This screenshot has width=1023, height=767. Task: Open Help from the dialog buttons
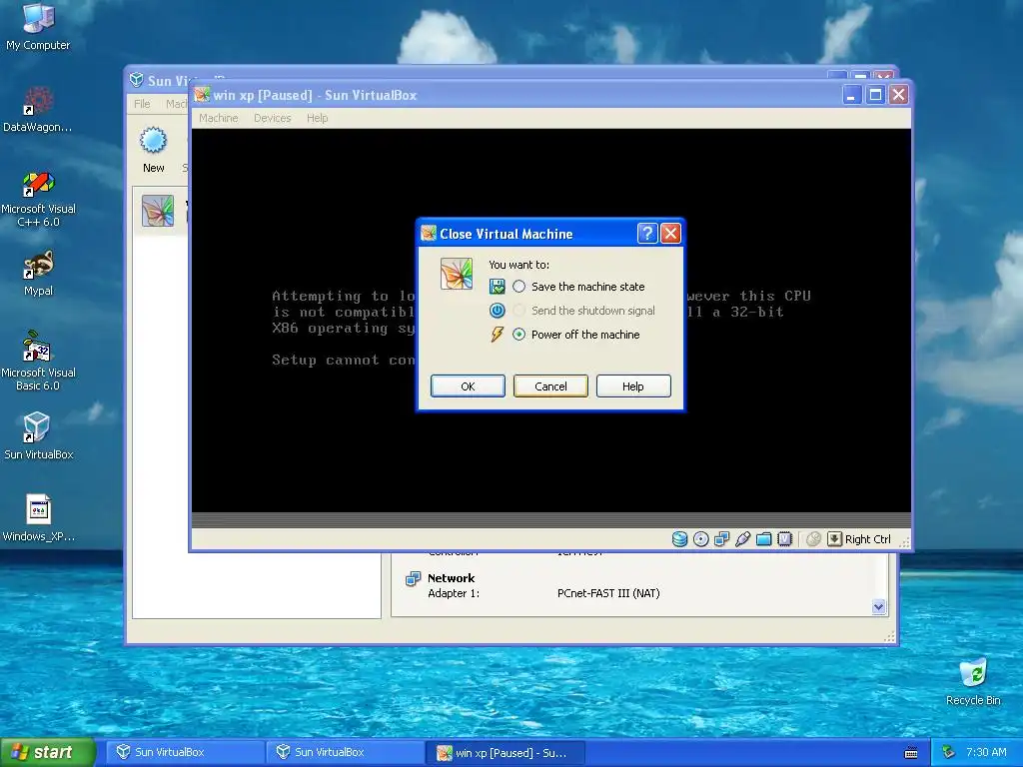[632, 386]
